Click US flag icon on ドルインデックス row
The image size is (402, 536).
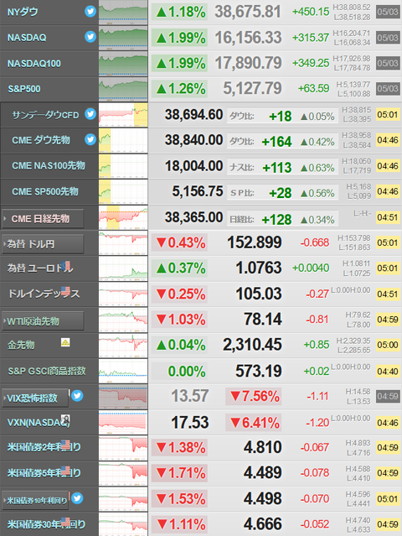pos(65,291)
